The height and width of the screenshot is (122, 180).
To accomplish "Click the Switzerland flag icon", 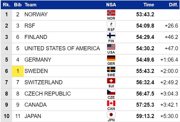I will click(x=111, y=81).
